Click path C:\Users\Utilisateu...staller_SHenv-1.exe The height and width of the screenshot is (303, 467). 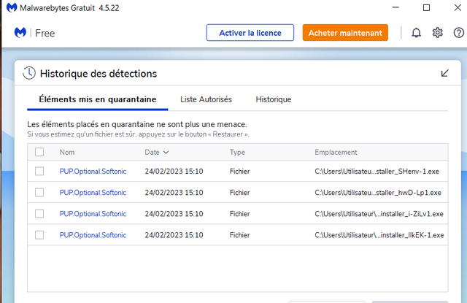point(377,172)
